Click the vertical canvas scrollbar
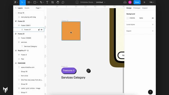This screenshot has height=95, width=169. tap(123, 80)
